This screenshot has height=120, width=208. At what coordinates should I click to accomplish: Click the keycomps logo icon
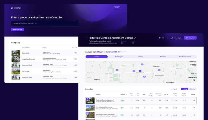[x=12, y=8]
